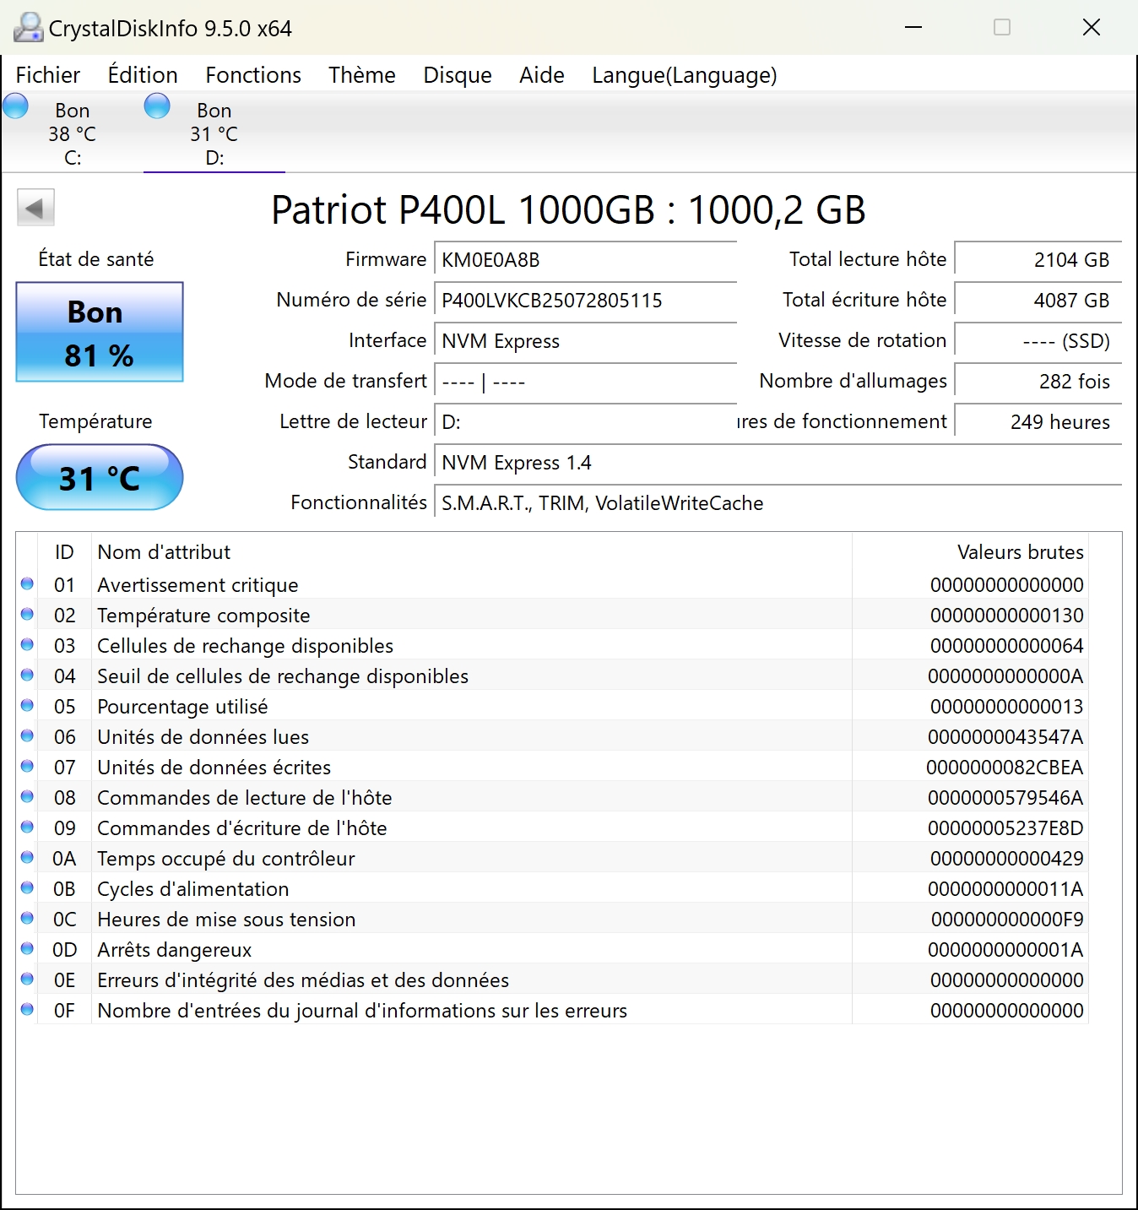Click the Valeurs brutes column header
Viewport: 1138px width, 1210px height.
[x=1019, y=552]
